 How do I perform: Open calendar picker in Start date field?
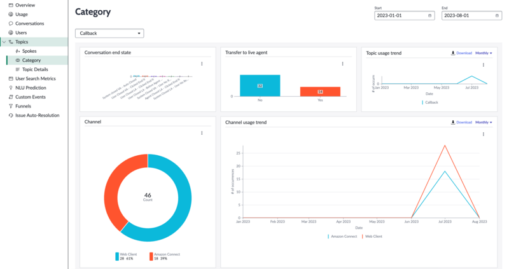[x=430, y=15]
